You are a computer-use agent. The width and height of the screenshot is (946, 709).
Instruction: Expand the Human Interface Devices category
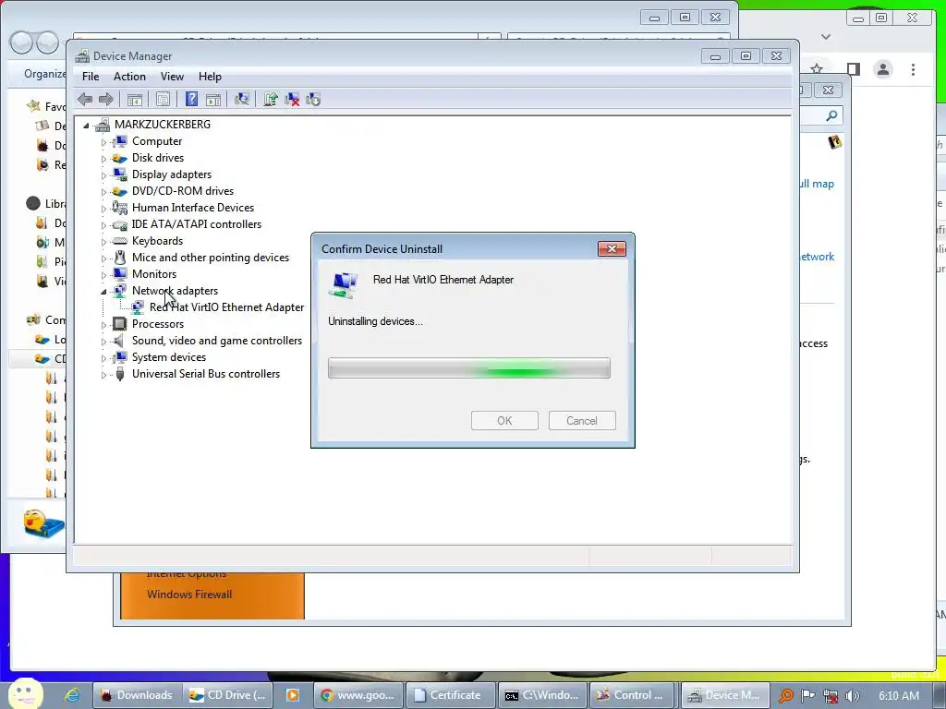(x=103, y=209)
